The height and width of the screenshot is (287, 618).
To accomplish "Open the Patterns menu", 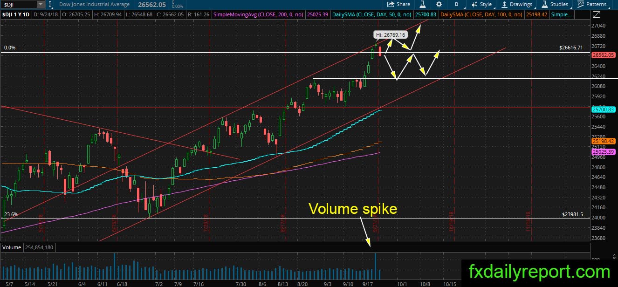I will (x=591, y=4).
